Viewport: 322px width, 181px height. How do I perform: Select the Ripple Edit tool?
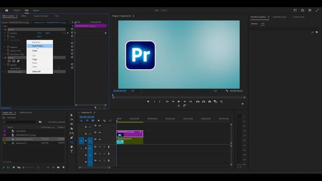71,124
